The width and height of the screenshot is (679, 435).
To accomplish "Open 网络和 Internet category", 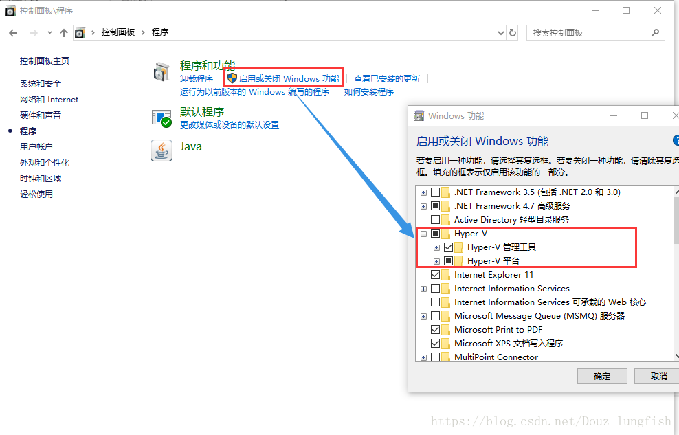I will pos(49,100).
